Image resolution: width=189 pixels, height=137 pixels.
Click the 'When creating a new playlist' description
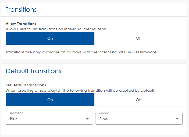pos(80,90)
